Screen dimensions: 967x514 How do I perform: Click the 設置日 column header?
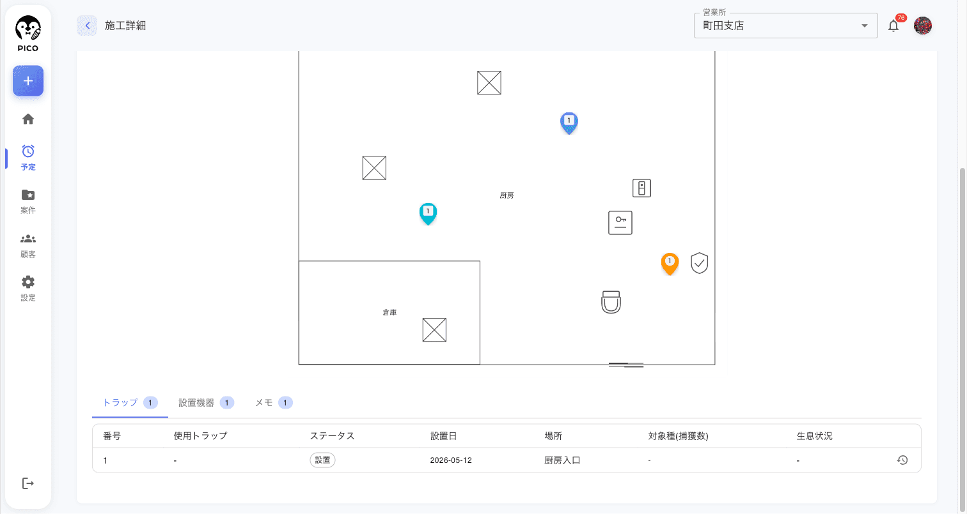tap(444, 436)
